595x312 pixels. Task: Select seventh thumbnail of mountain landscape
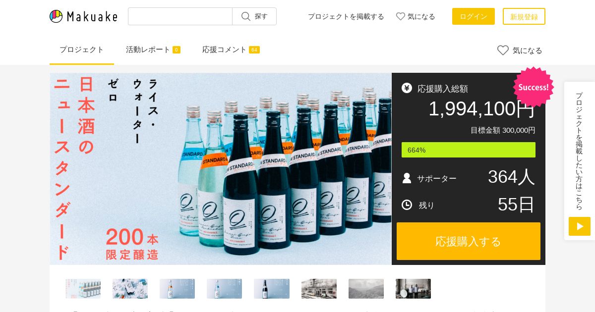click(x=366, y=289)
